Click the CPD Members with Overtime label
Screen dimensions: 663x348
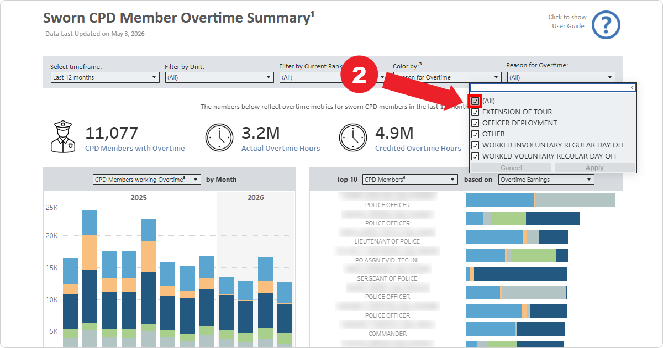pos(135,148)
